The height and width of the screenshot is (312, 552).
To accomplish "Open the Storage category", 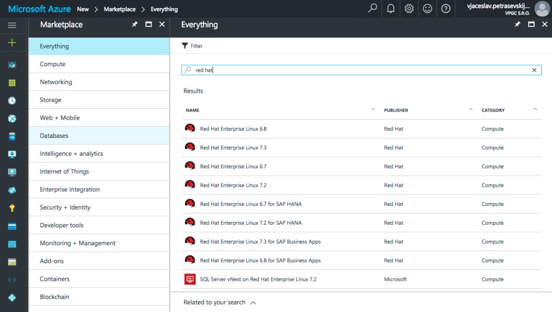I will coord(99,100).
